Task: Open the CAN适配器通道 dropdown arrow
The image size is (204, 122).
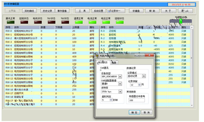Action: pos(120,84)
